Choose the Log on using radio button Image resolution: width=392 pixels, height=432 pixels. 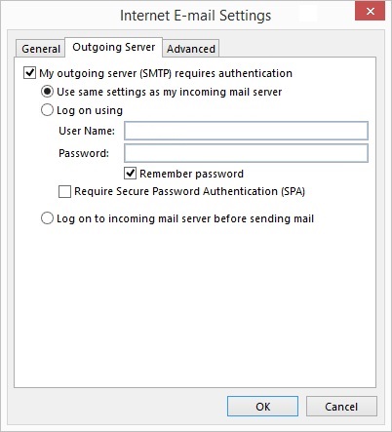coord(47,110)
